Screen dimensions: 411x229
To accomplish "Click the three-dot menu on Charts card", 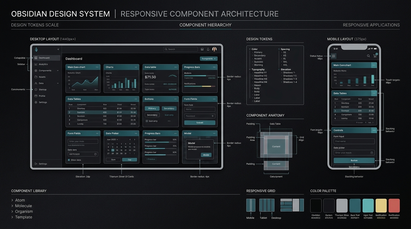I will (135, 67).
